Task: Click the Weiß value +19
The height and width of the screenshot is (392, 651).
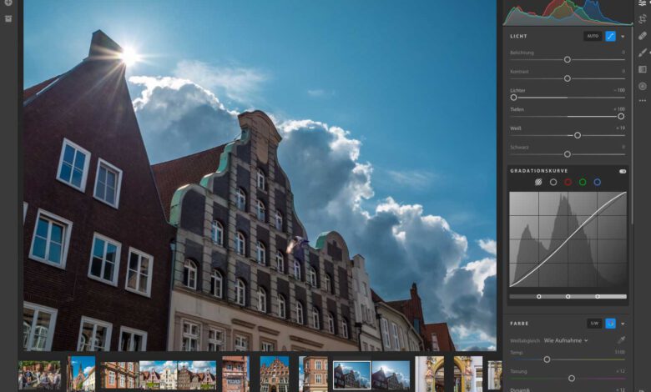Action: pos(620,128)
